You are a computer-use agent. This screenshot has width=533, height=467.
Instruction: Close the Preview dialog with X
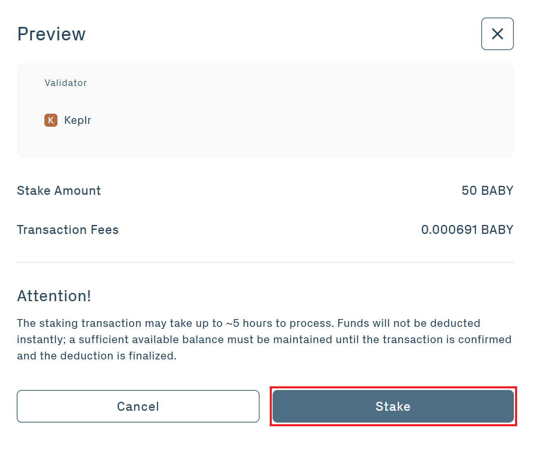coord(497,34)
